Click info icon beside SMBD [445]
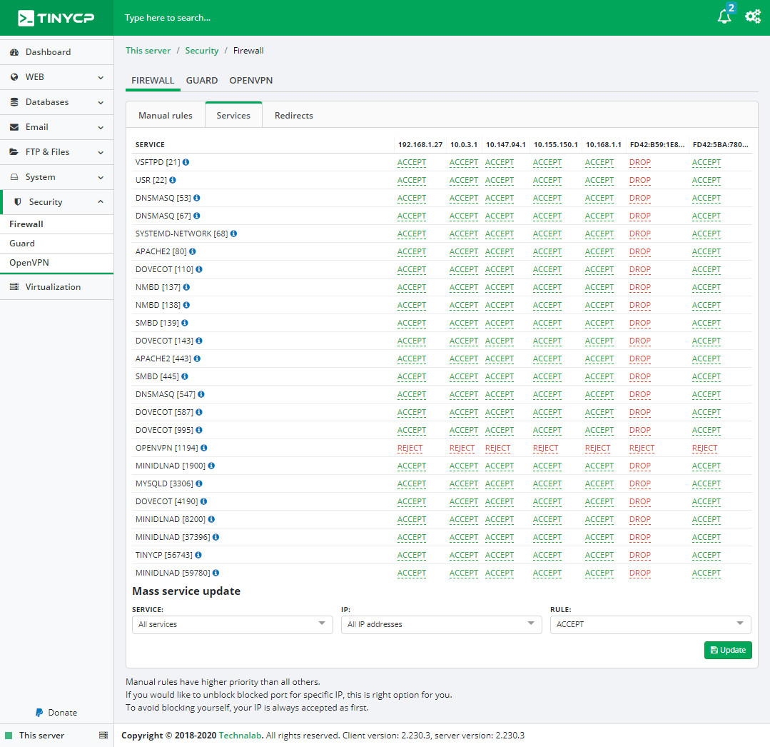 point(185,376)
